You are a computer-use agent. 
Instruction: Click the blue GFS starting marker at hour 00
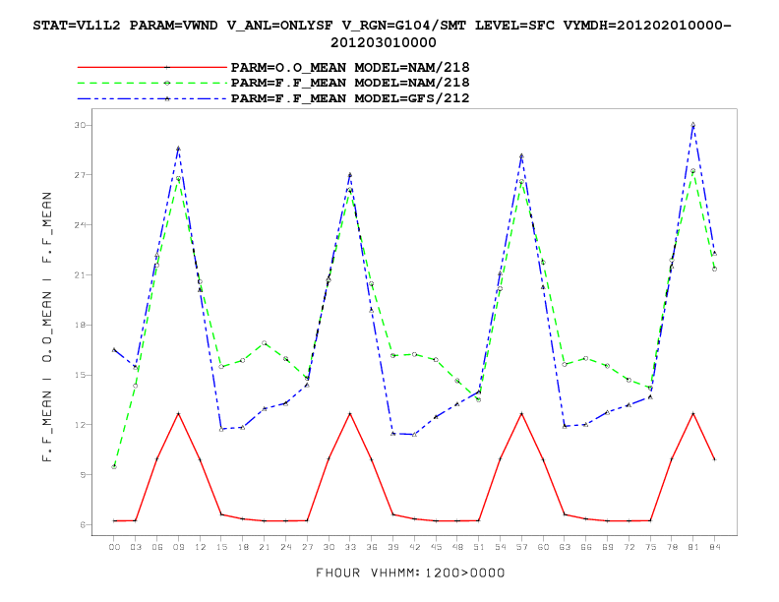click(x=114, y=350)
